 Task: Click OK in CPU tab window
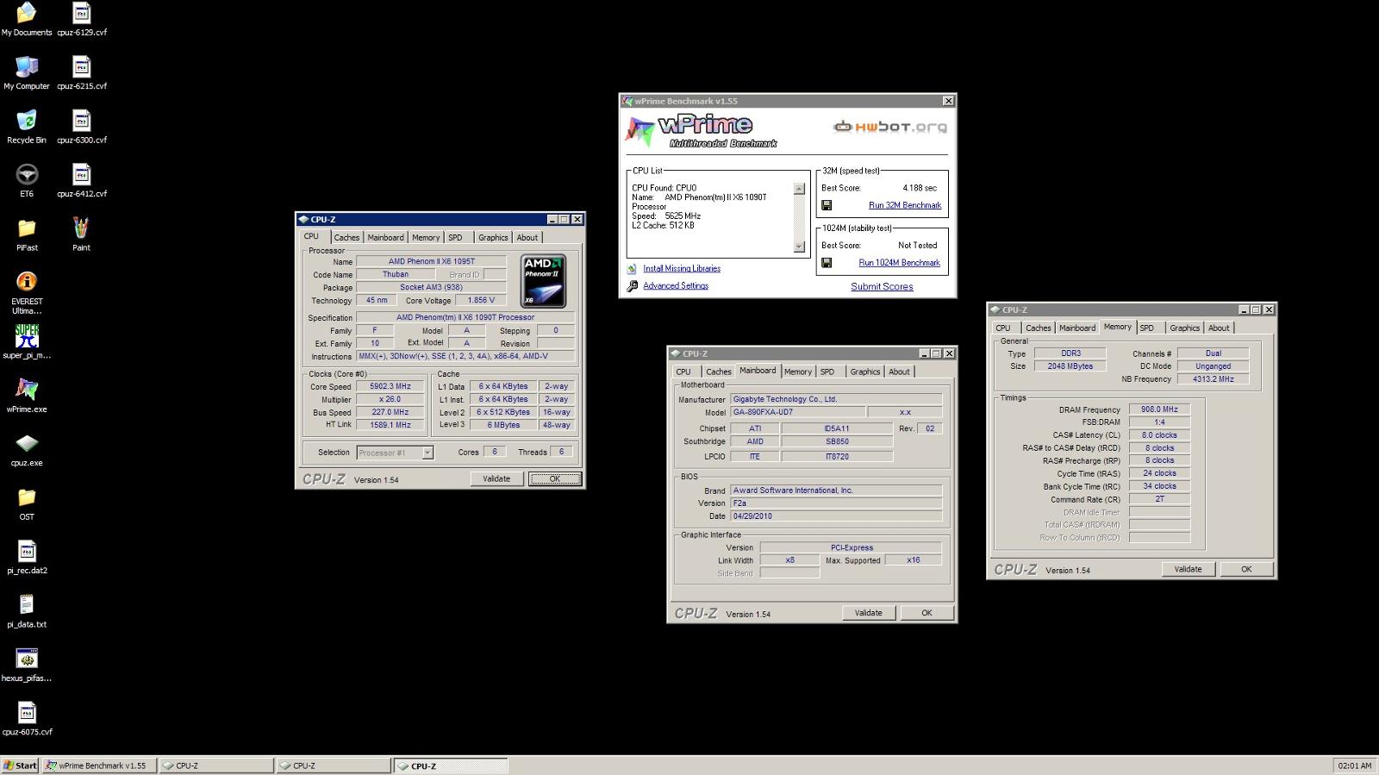click(555, 479)
